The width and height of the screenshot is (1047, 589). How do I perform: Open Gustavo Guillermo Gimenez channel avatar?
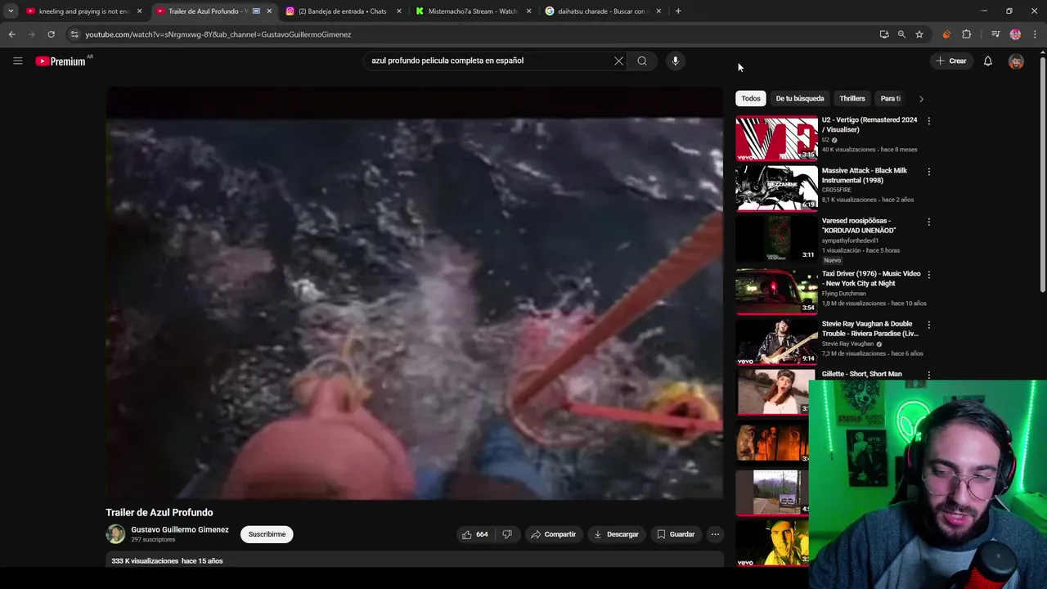(x=115, y=534)
